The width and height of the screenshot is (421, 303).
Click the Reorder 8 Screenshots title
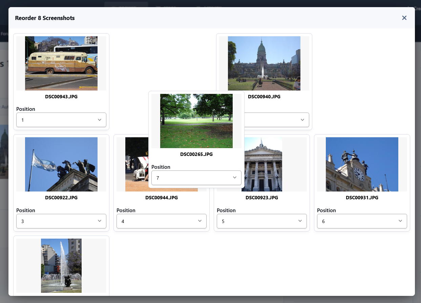[45, 18]
